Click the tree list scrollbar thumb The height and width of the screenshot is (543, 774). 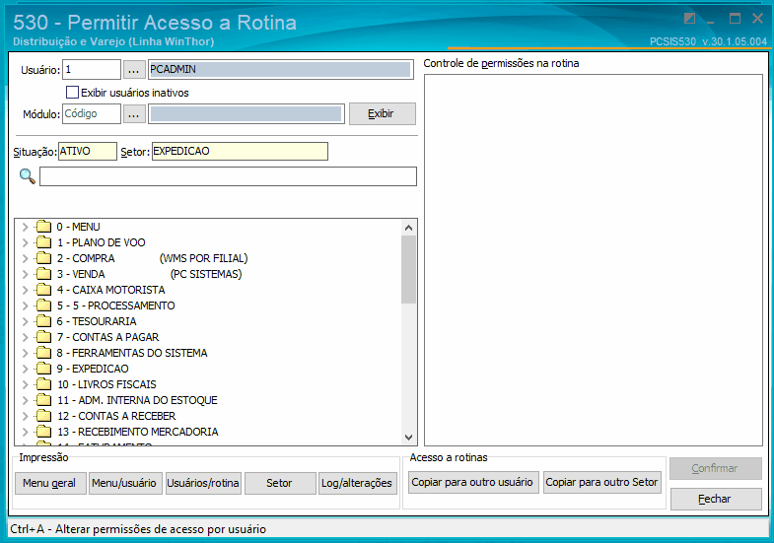[x=408, y=269]
